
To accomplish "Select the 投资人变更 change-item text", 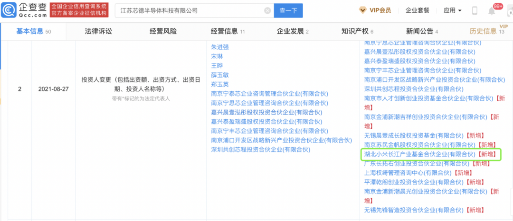I will (141, 84).
